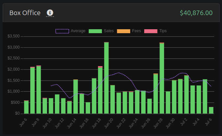Select the Jun 16 bar
This screenshot has height=136, width=222.
coord(88,108)
